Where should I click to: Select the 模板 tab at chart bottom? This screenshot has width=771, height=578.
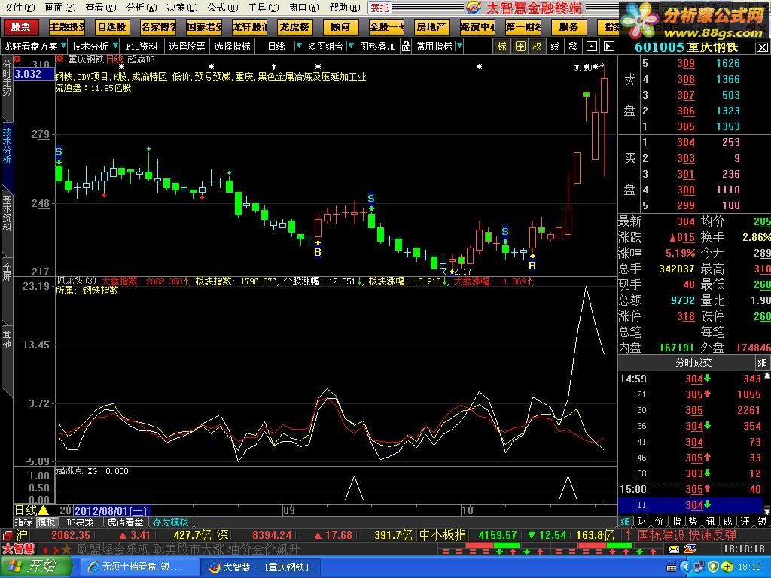pyautogui.click(x=46, y=522)
